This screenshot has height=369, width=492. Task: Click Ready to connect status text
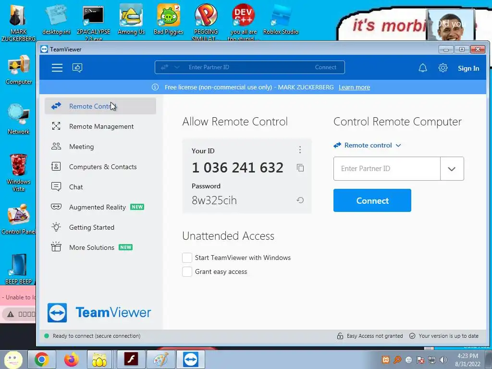(96, 336)
